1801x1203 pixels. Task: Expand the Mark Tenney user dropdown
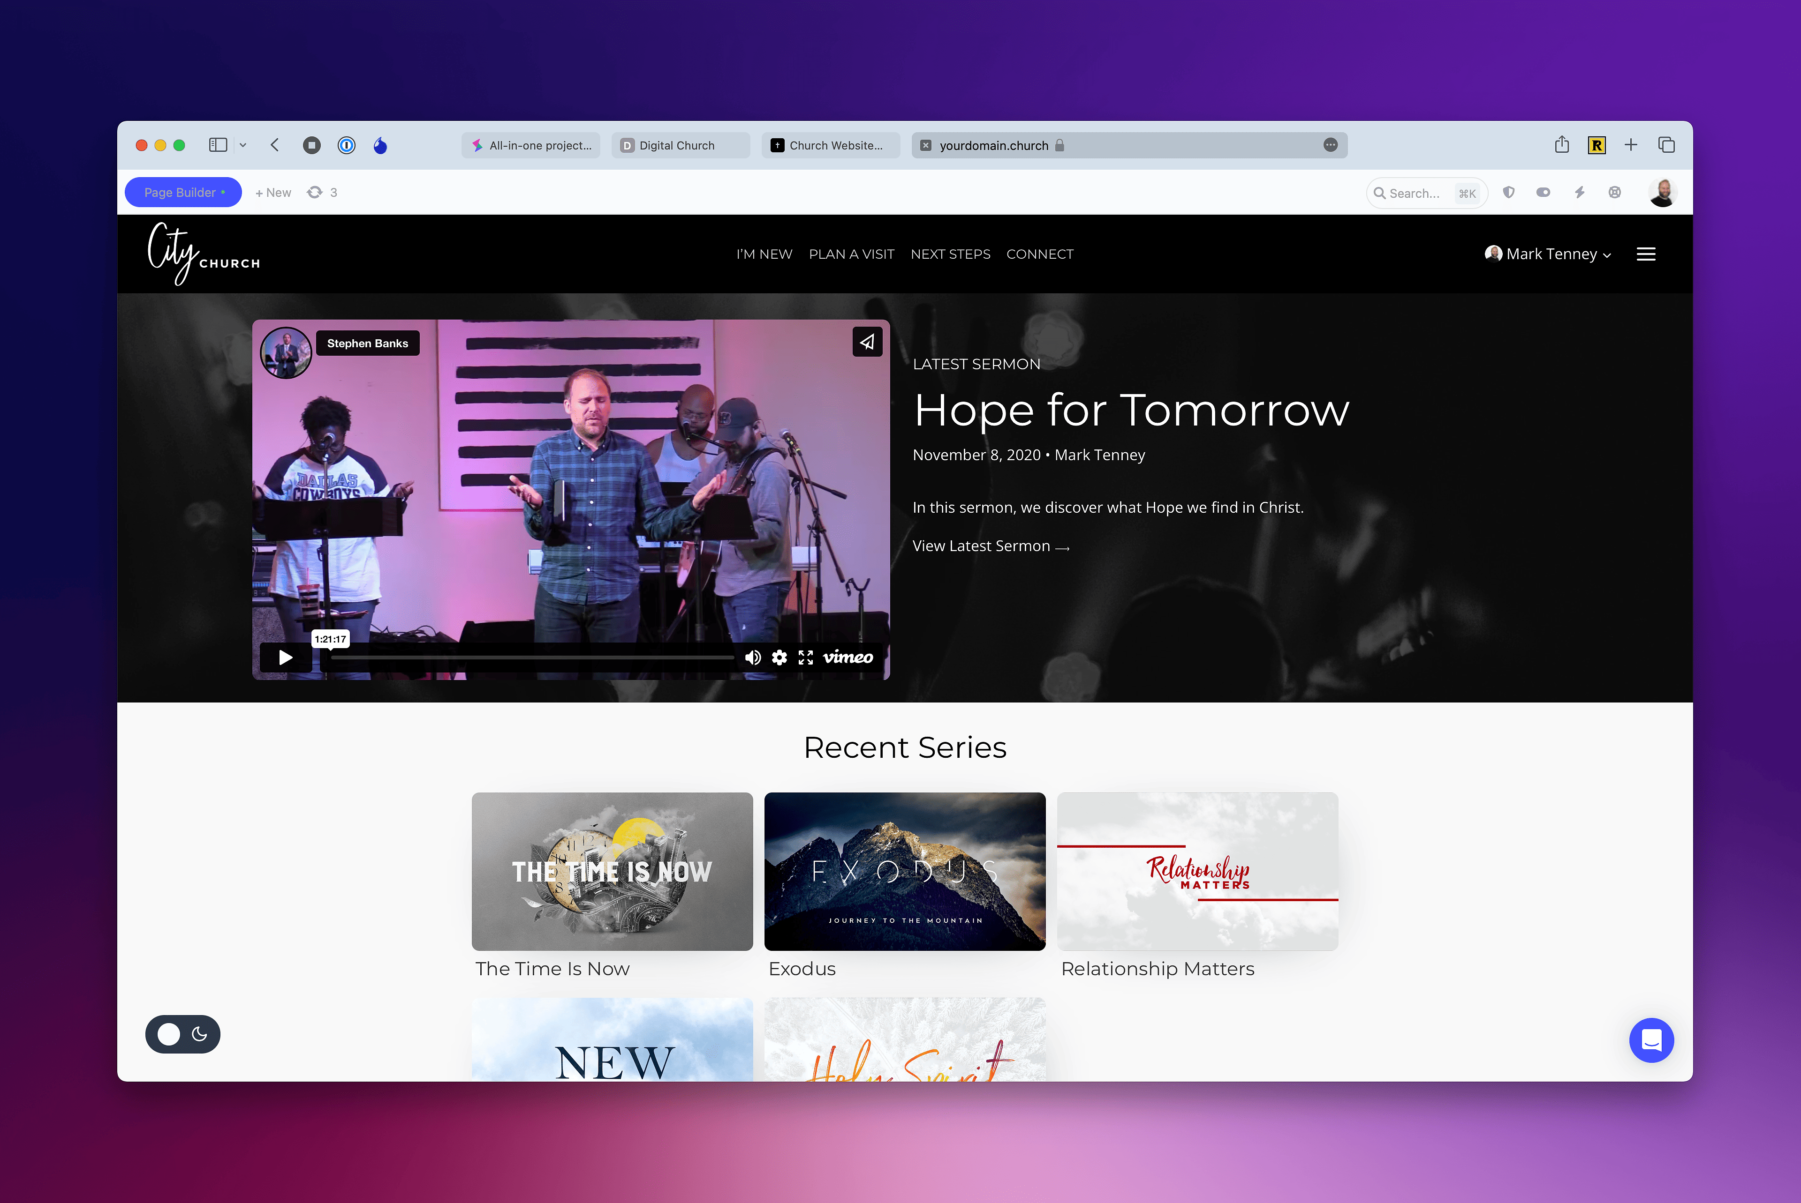pos(1551,254)
